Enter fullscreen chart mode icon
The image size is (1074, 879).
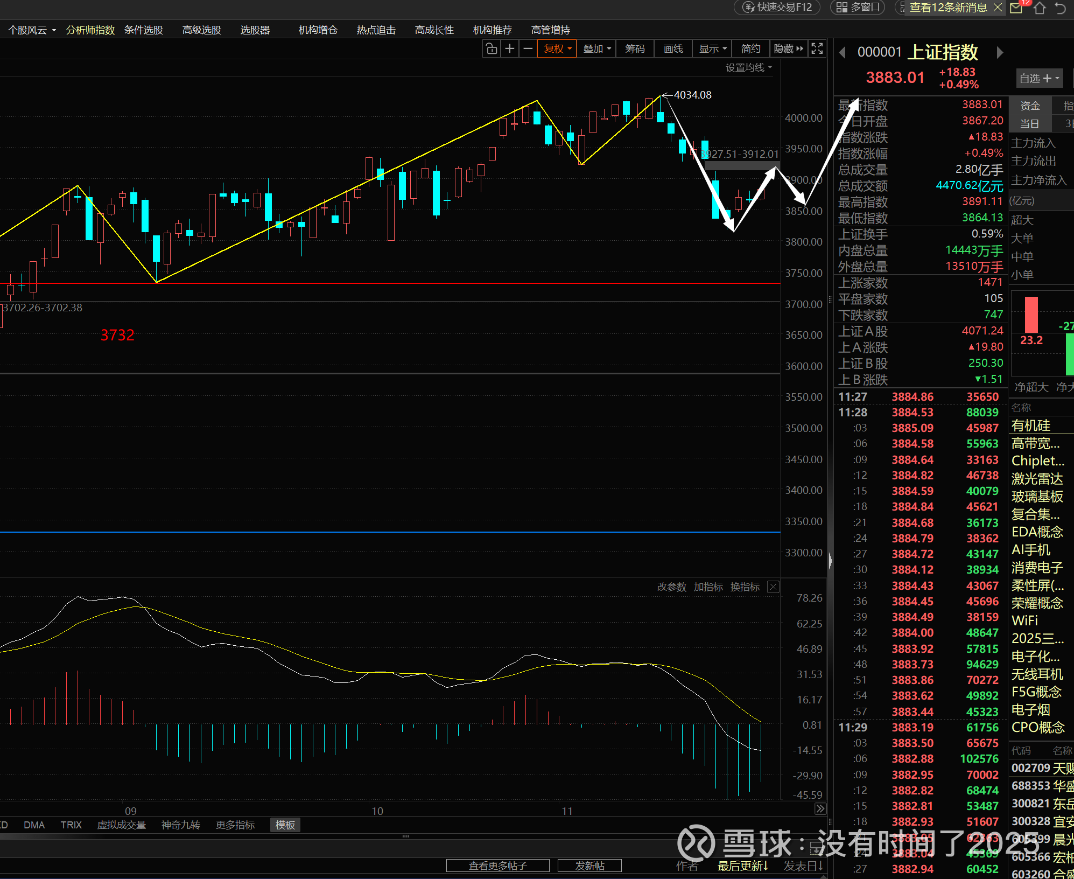(x=817, y=49)
